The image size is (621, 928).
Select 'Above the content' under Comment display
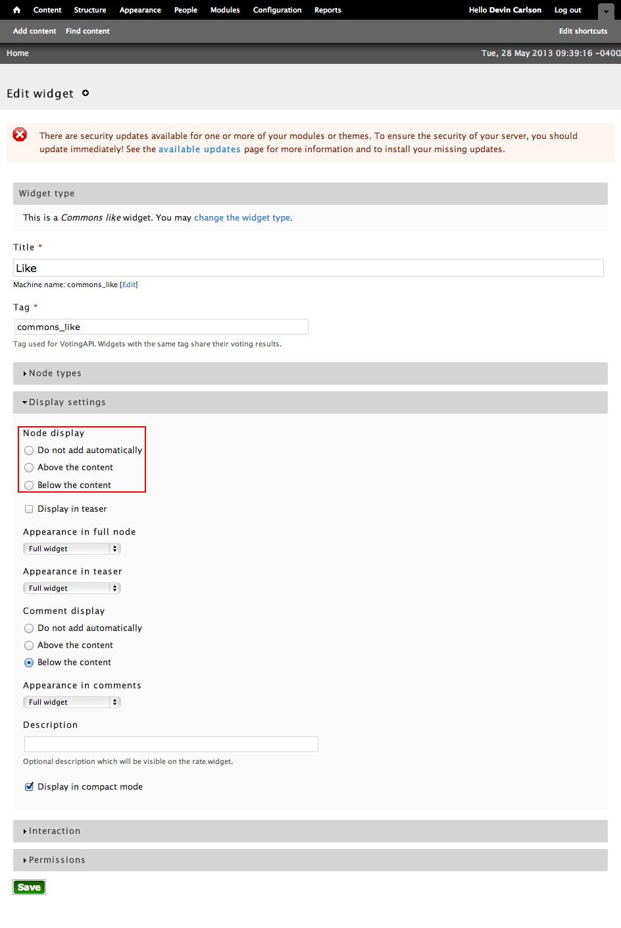(29, 645)
